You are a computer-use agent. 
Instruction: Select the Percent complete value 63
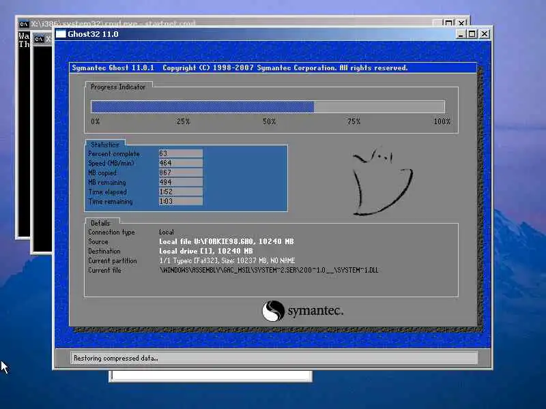(181, 153)
